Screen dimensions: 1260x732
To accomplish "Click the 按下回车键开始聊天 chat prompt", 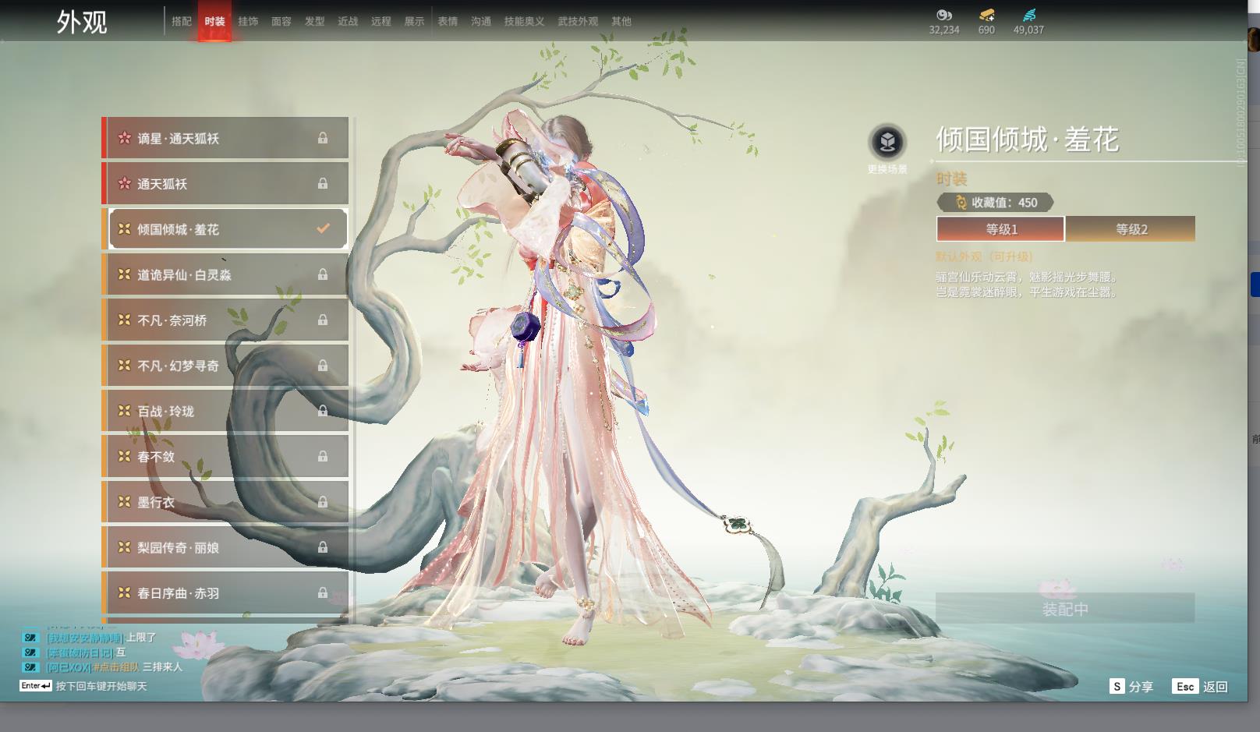I will pyautogui.click(x=101, y=686).
